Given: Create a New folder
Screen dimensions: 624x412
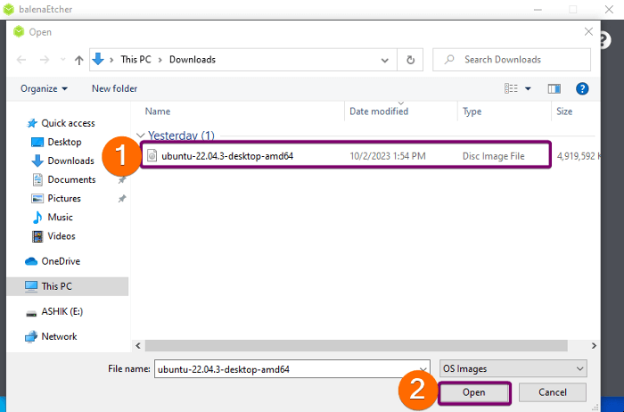Looking at the screenshot, I should [x=114, y=88].
